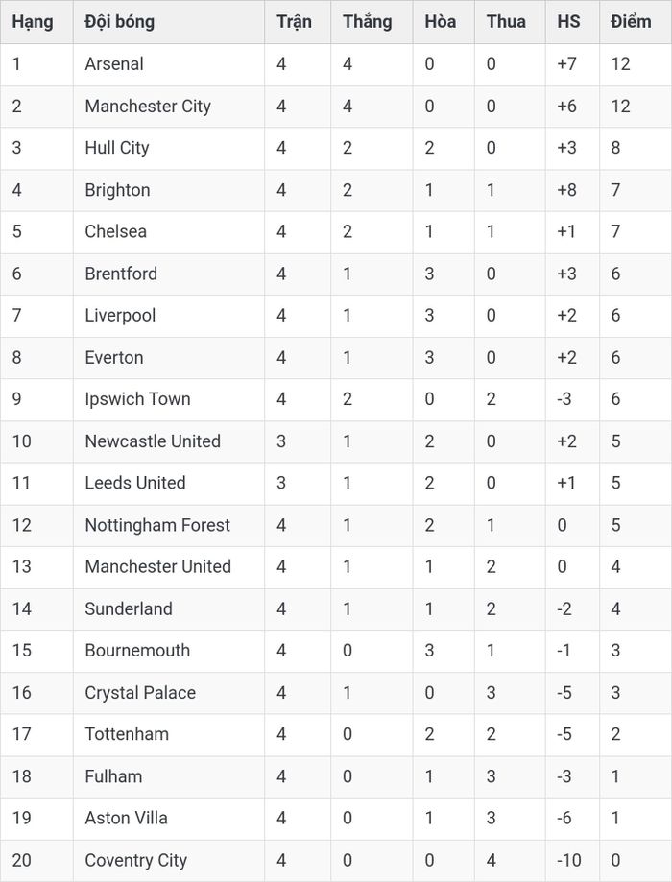The image size is (672, 882).
Task: Click Newcastle United in the table
Action: [x=153, y=441]
